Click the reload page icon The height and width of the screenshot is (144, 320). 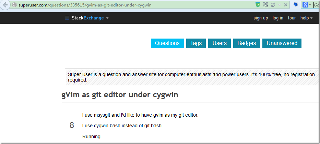pos(273,5)
